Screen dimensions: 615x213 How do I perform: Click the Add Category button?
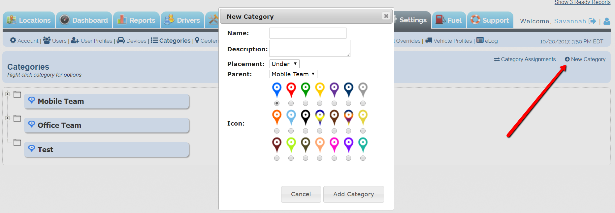(x=354, y=194)
